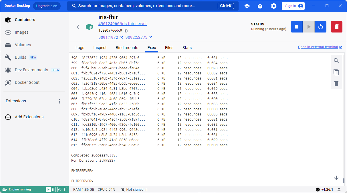Open the engine more-options menu in the status bar
This screenshot has width=347, height=193.
click(65, 190)
